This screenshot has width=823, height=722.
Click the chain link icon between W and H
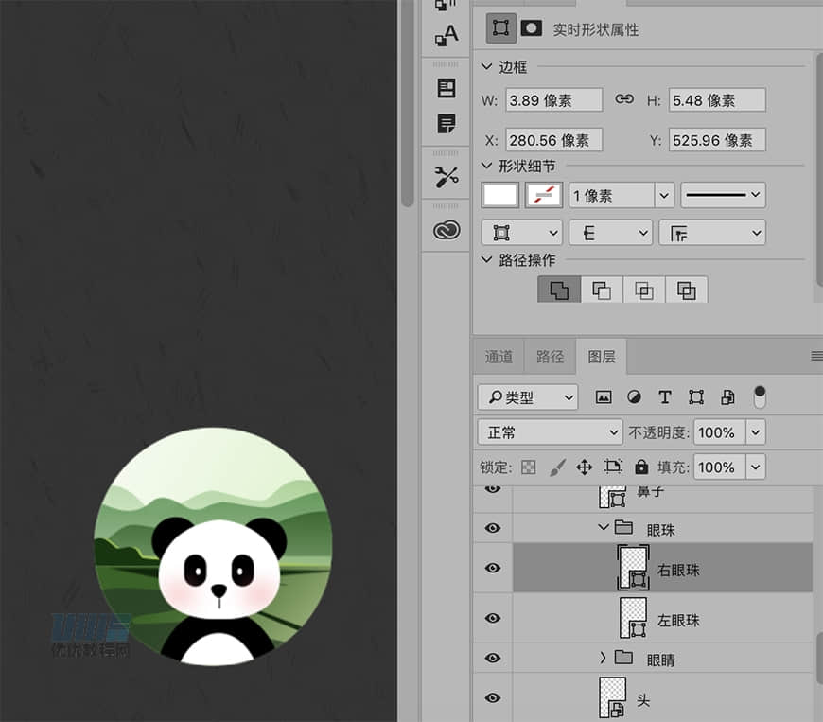tap(624, 99)
